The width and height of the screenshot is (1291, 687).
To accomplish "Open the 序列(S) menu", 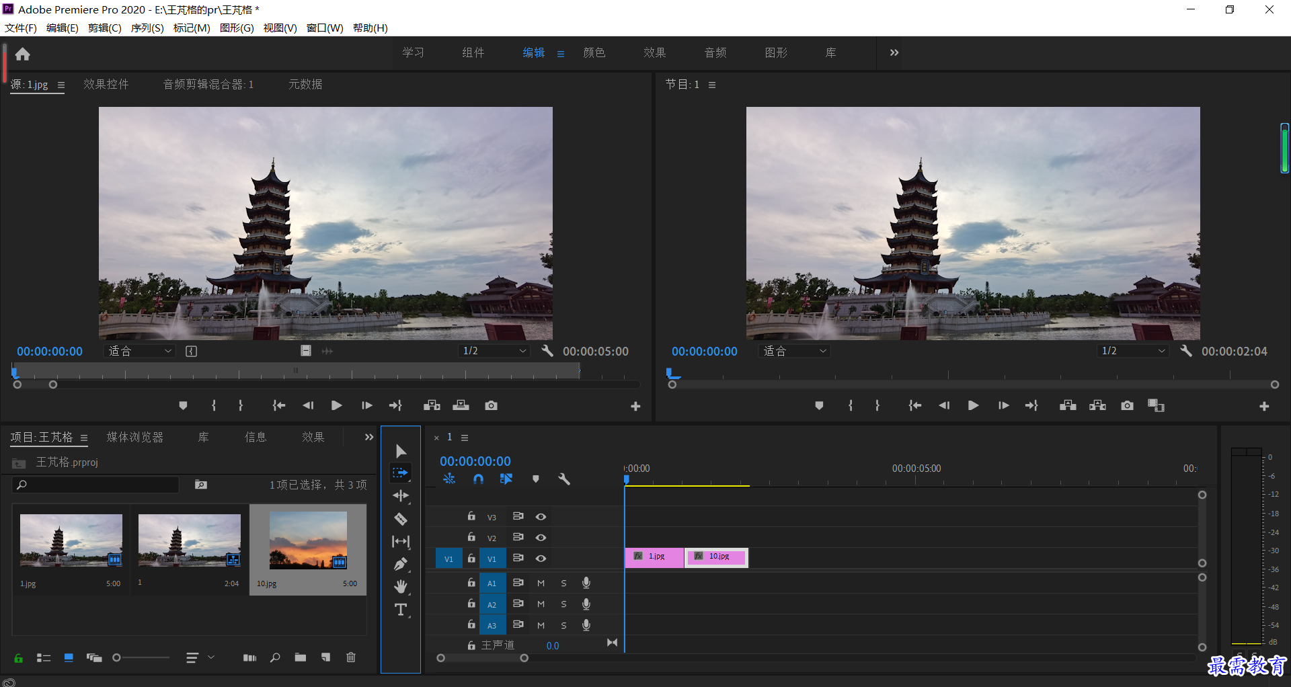I will pos(147,28).
